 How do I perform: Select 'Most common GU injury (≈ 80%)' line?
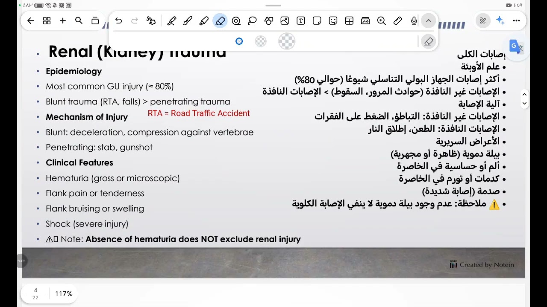[x=110, y=87]
